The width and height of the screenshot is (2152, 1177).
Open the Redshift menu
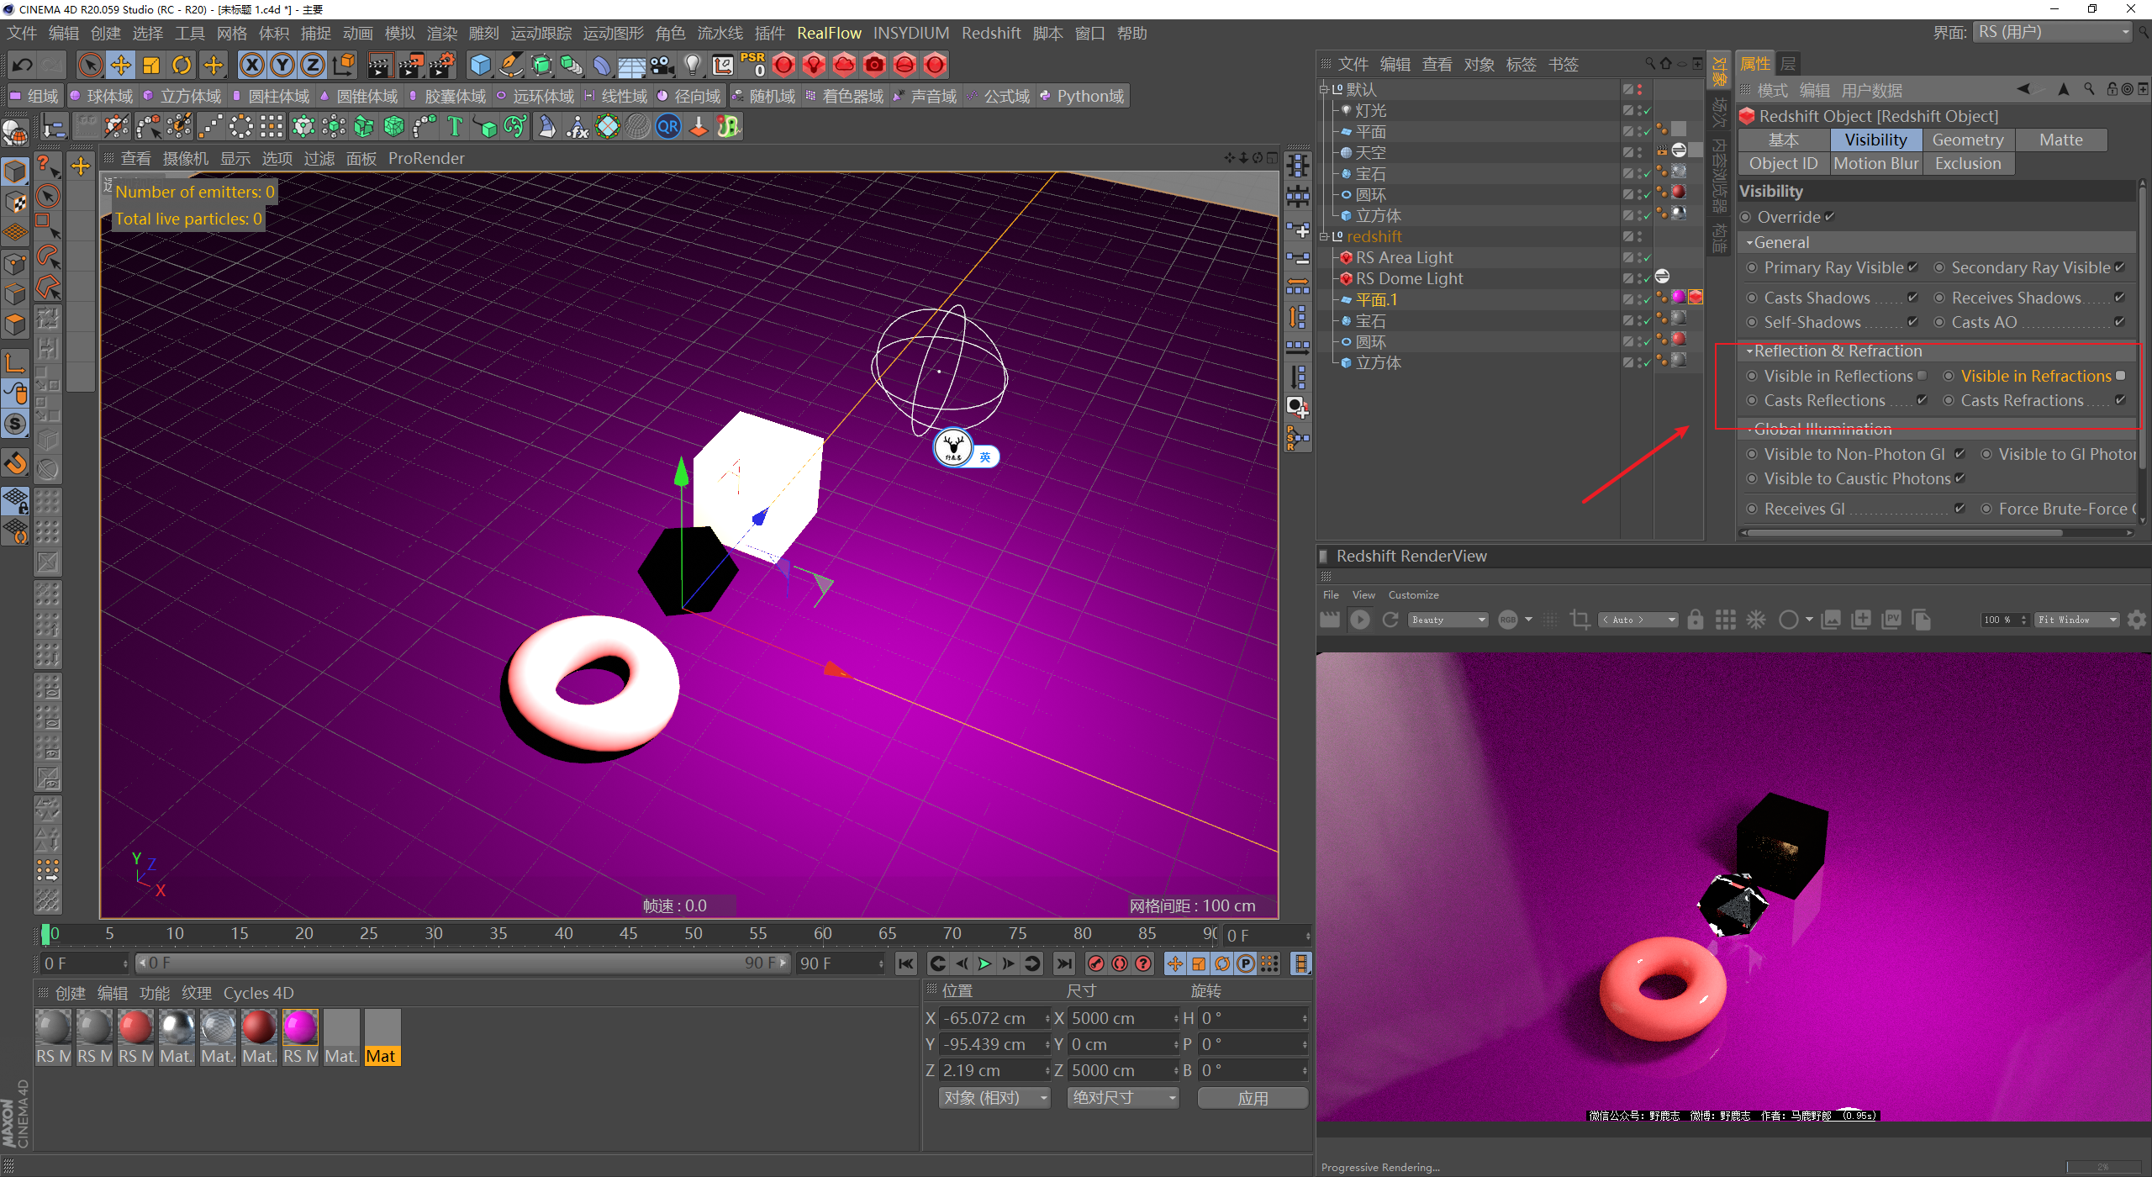click(x=990, y=33)
